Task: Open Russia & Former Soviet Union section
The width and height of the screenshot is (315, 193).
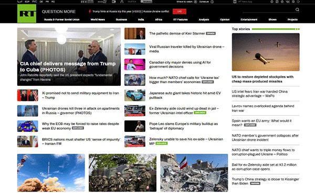Action: click(61, 20)
